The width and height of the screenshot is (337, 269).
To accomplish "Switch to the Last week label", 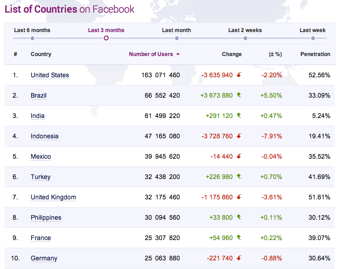I will [313, 30].
